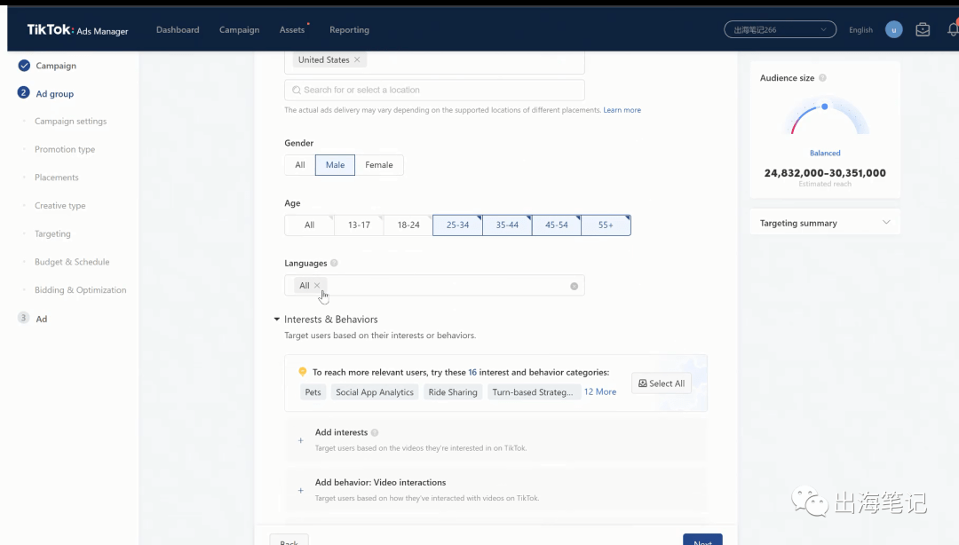Open the English language selector

(x=860, y=30)
